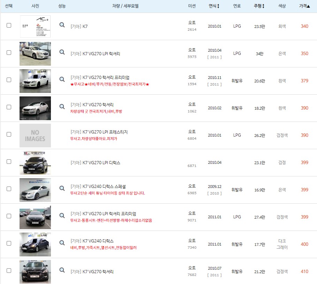Click 차량 / 세부모델 column header

click(x=125, y=6)
